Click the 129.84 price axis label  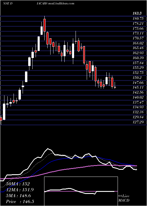138,117
